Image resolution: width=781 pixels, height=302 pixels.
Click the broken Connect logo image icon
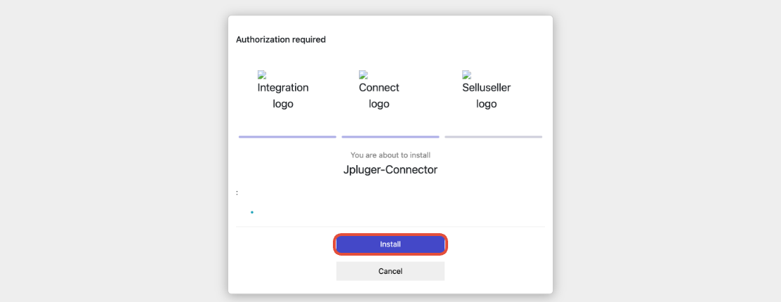[364, 74]
